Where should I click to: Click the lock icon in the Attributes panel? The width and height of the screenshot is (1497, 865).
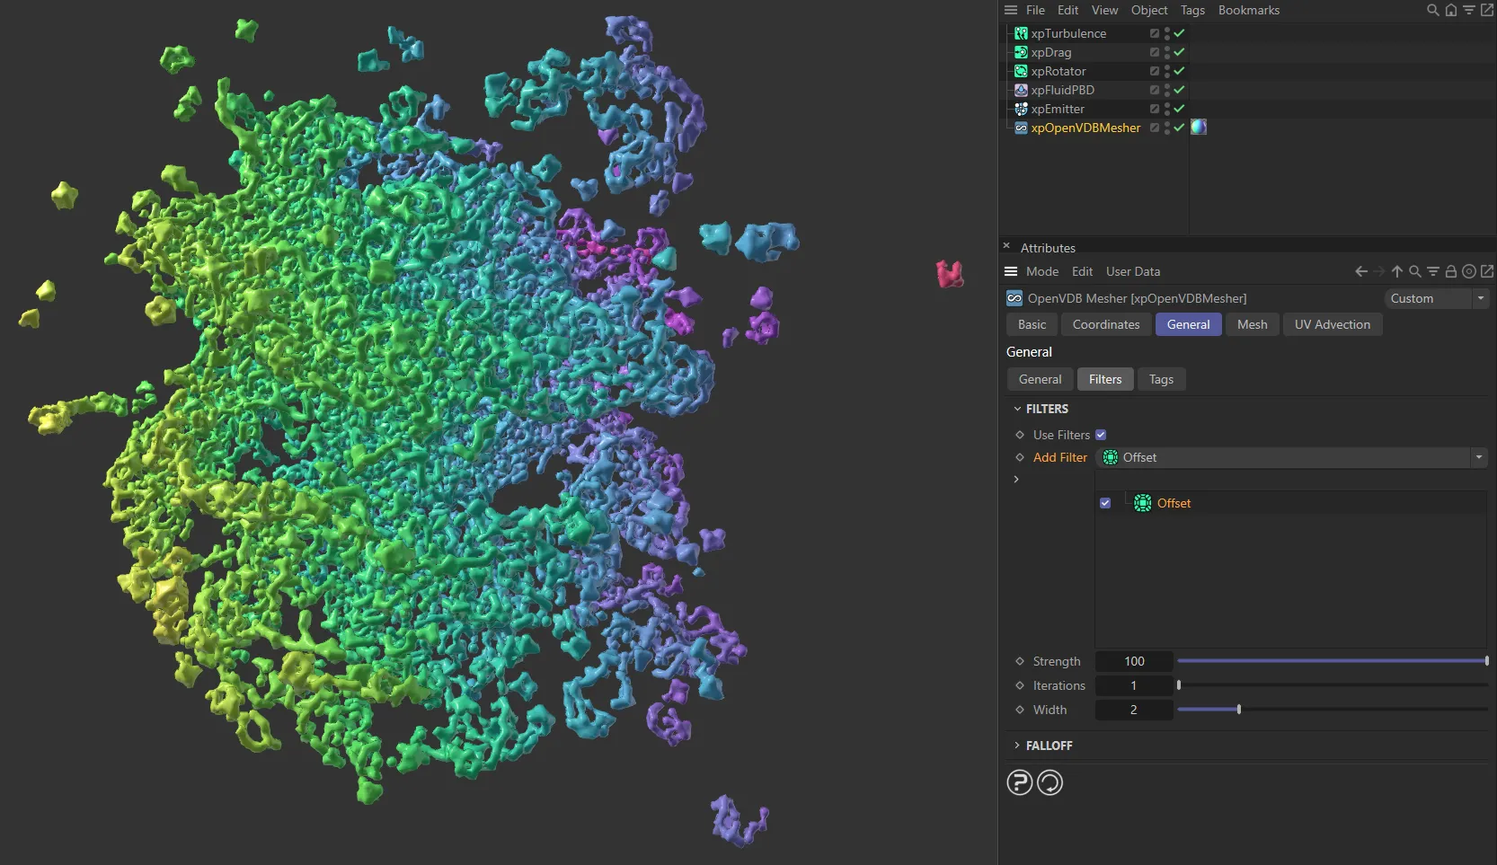point(1451,271)
